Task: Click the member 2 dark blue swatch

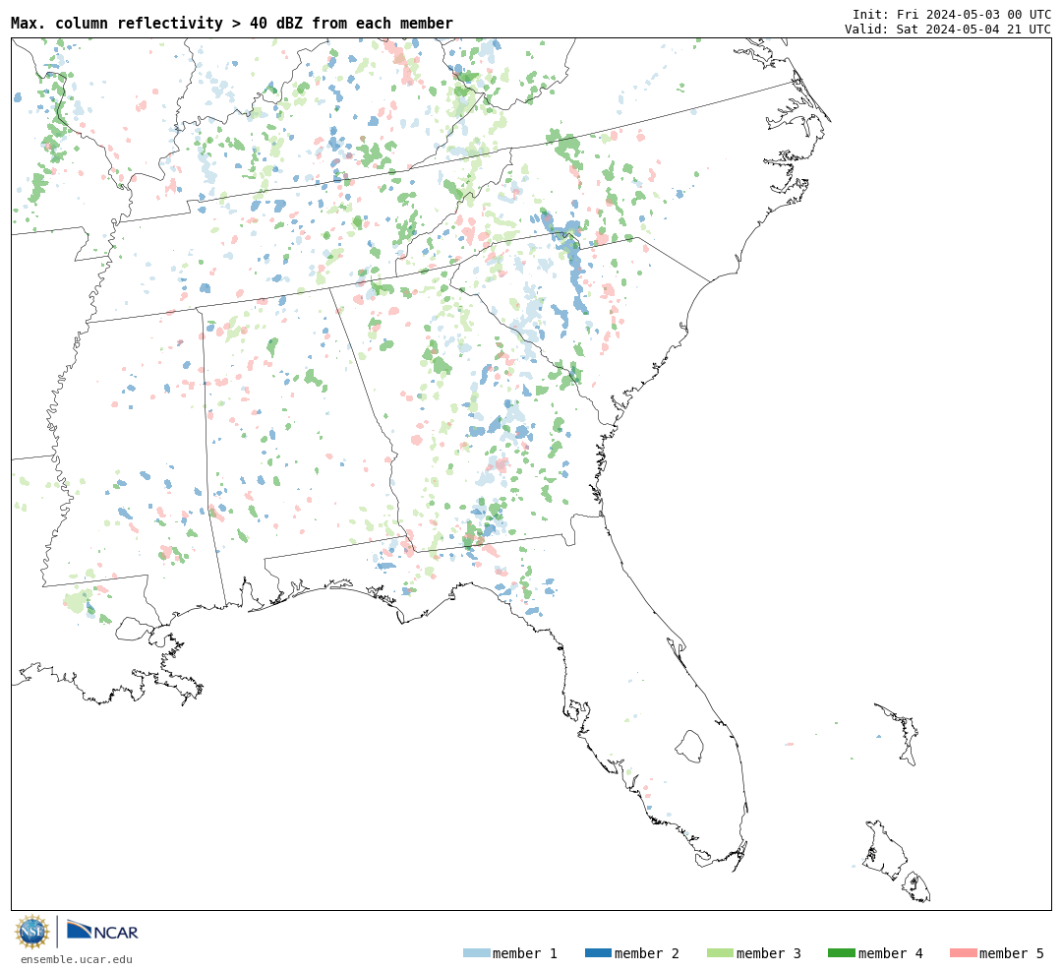Action: 598,952
